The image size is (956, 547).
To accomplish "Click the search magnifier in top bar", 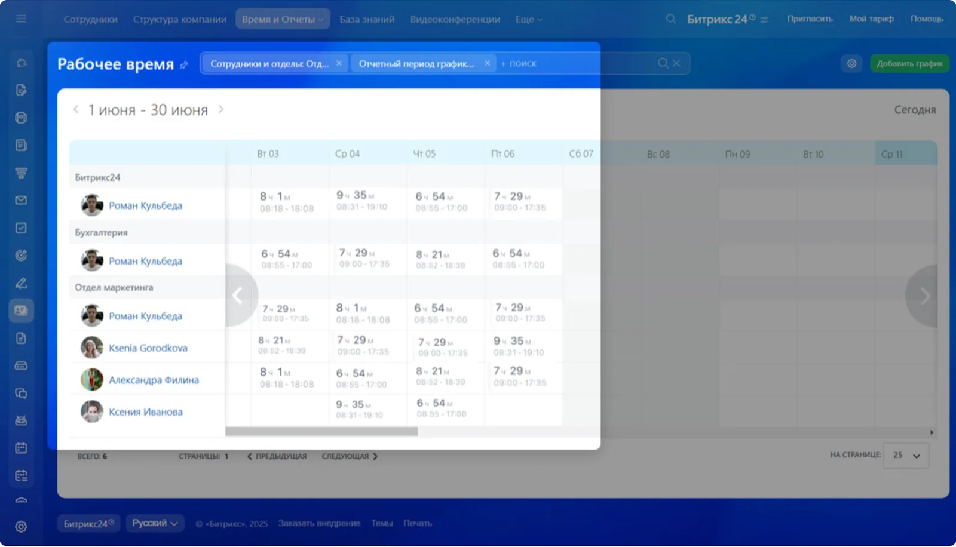I will (670, 19).
